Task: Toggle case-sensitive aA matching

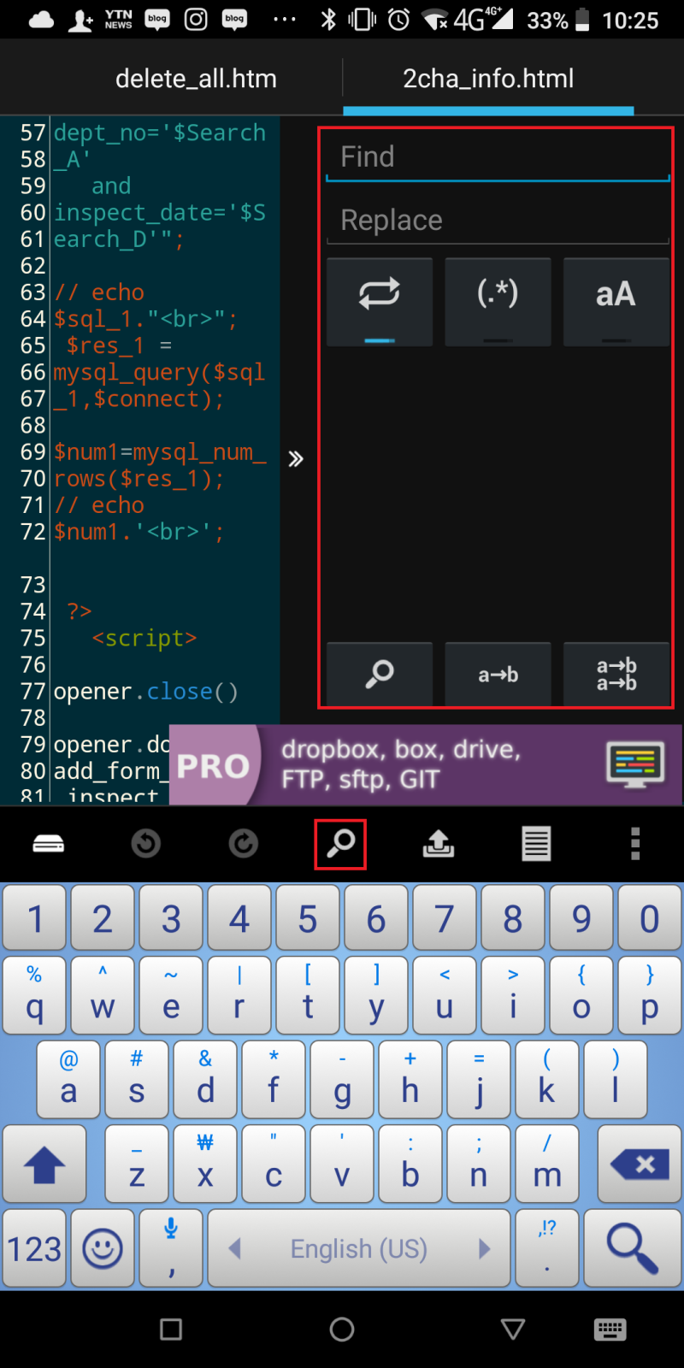Action: [616, 301]
